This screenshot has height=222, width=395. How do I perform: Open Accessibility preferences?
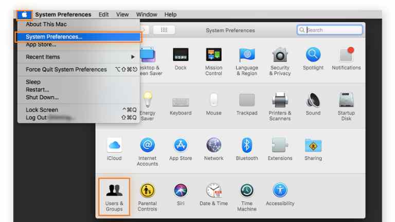coord(280,195)
